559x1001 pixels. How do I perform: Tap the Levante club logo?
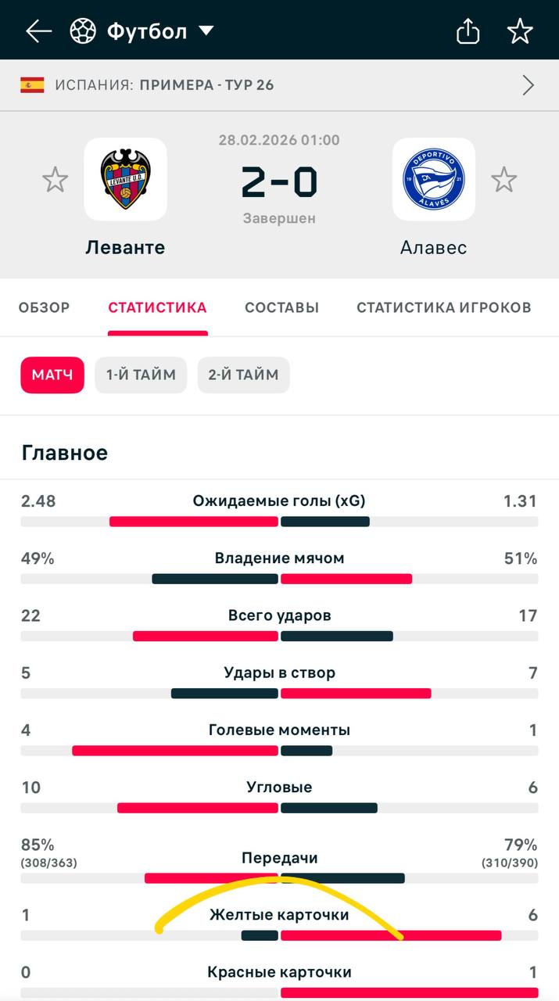[125, 179]
